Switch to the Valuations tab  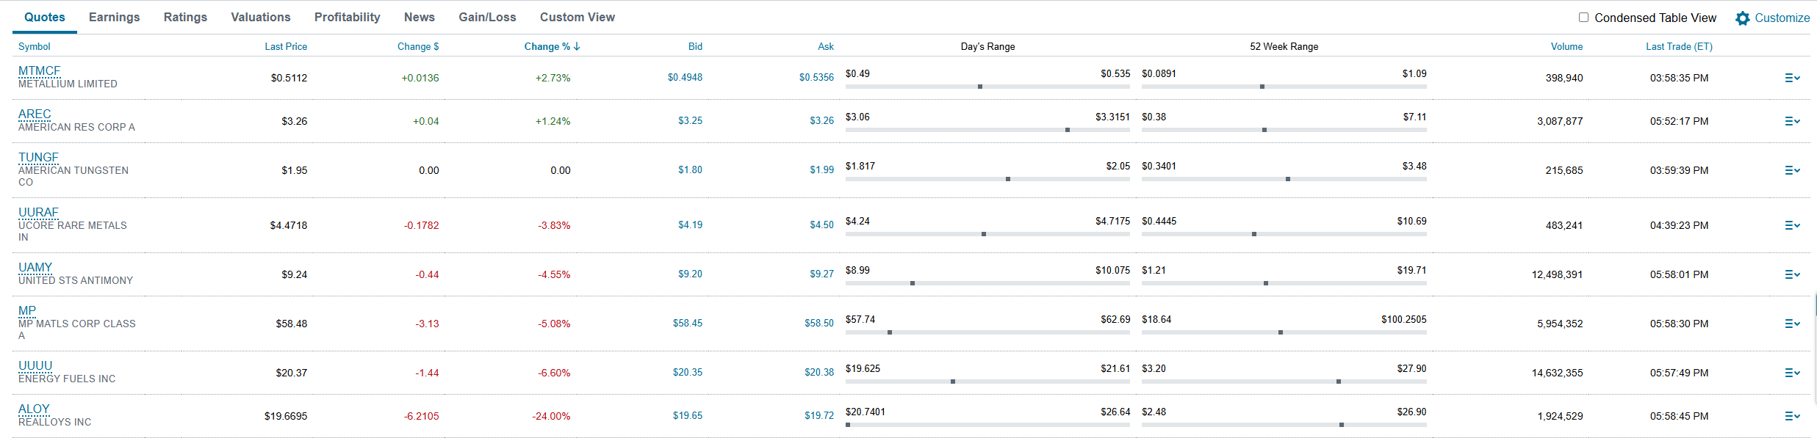click(260, 17)
